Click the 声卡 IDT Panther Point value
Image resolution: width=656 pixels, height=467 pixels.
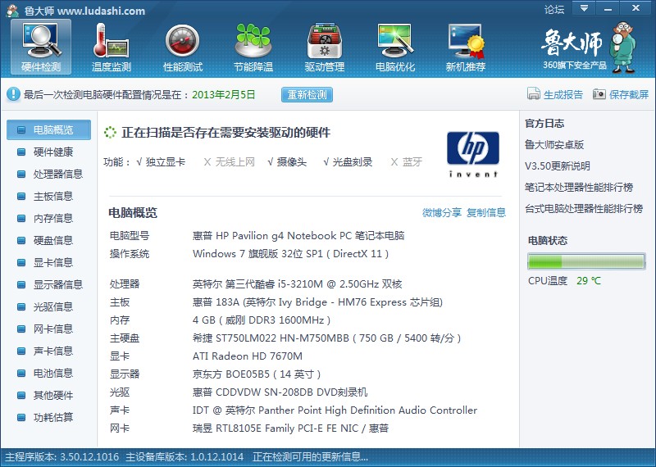pos(335,410)
